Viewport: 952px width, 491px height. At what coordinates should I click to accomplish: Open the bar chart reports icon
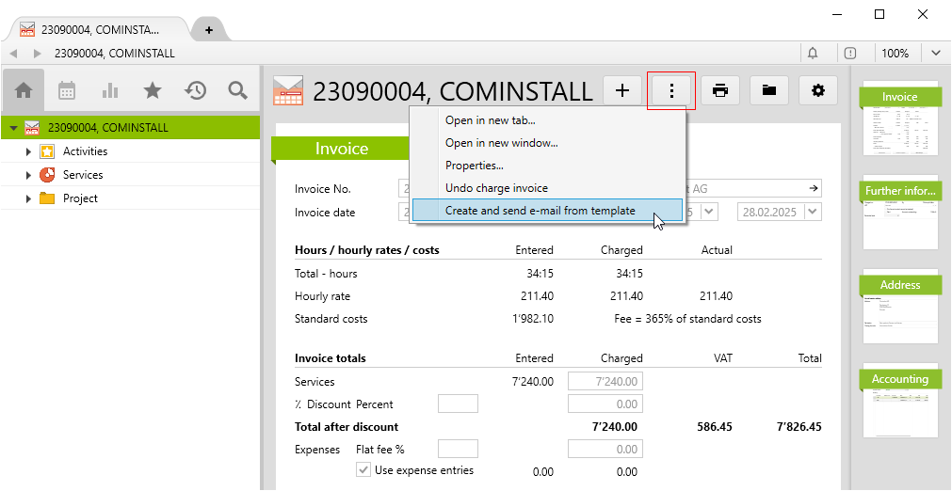110,90
